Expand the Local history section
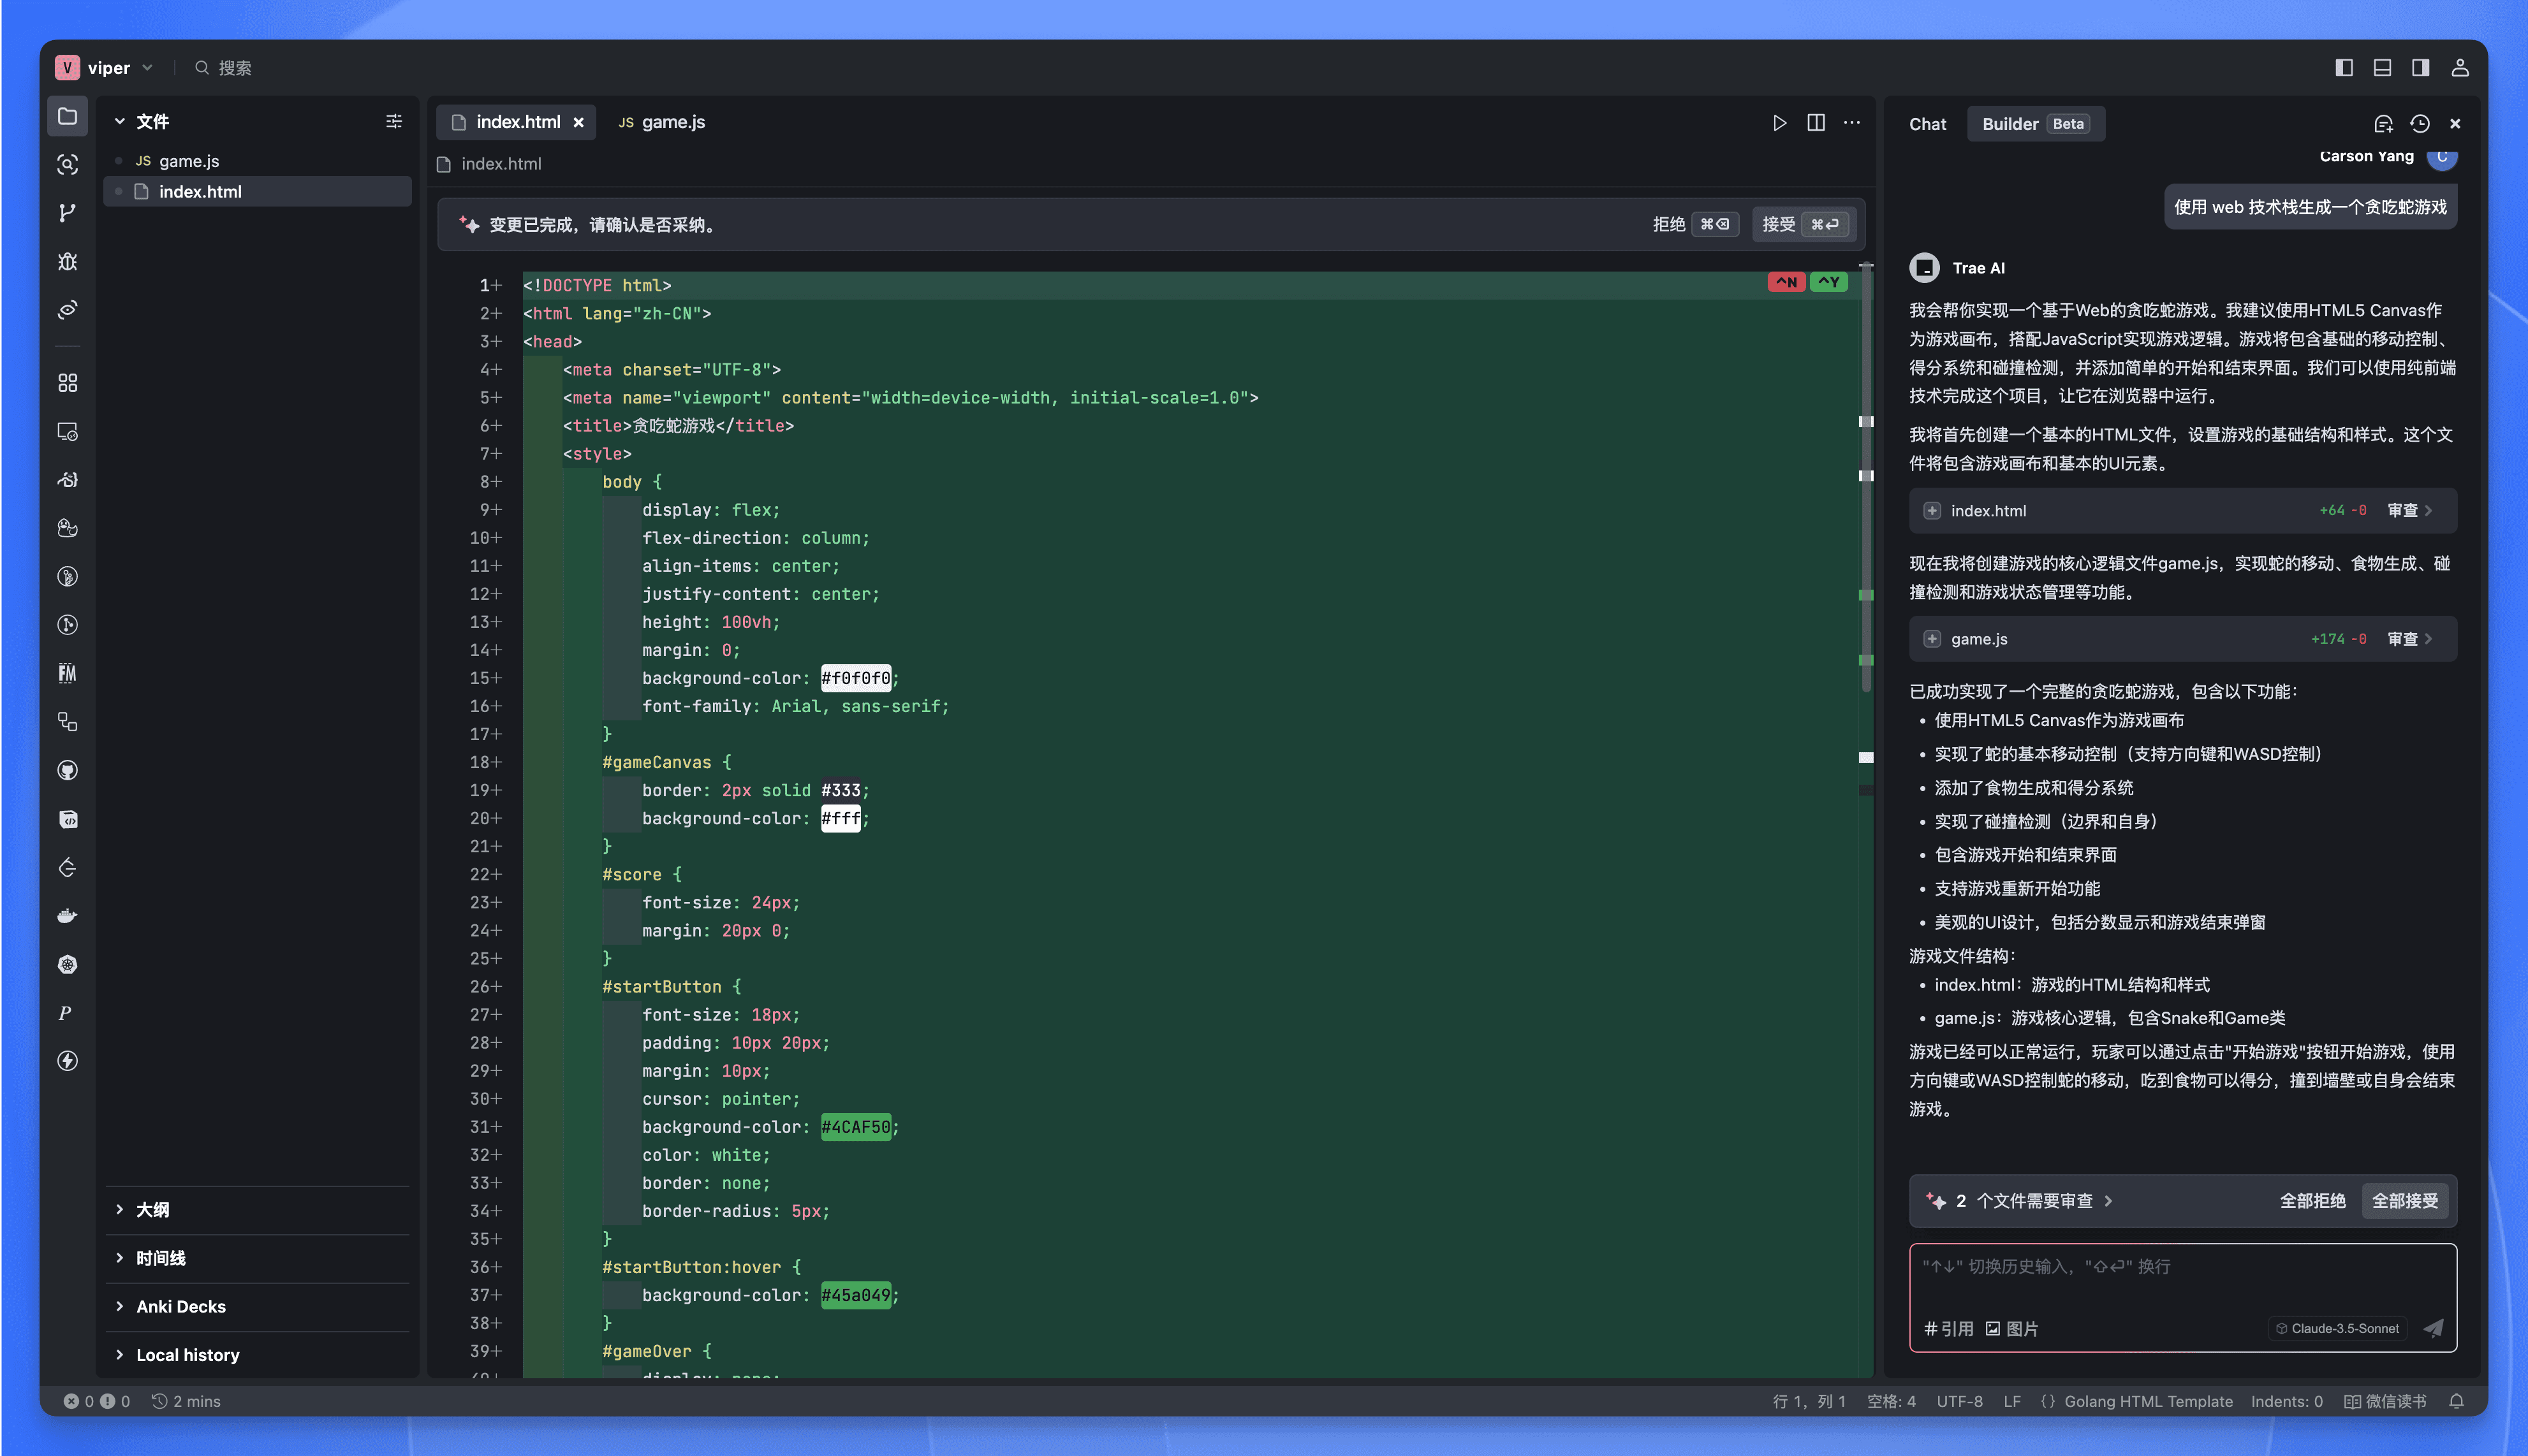Viewport: 2528px width, 1456px height. point(185,1354)
